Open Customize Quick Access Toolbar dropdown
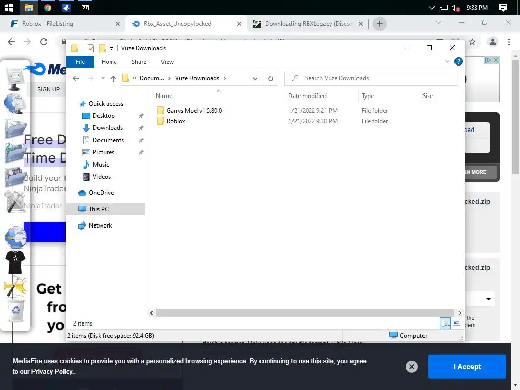This screenshot has width=520, height=390. pyautogui.click(x=111, y=49)
